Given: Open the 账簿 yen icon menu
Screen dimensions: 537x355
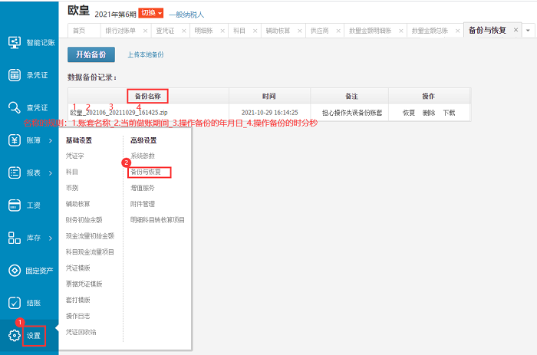Looking at the screenshot, I should (14, 140).
